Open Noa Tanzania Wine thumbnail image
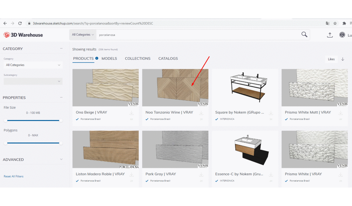Viewport: 352px width, 206px height. pos(175,88)
